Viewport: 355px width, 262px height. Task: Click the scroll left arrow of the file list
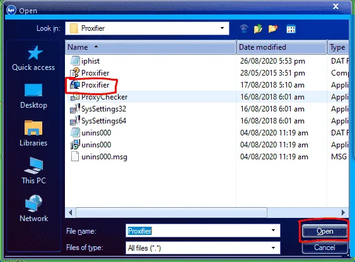pyautogui.click(x=71, y=212)
